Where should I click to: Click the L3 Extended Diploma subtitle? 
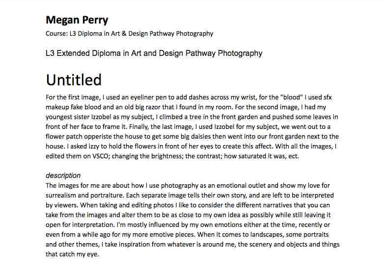pos(154,53)
